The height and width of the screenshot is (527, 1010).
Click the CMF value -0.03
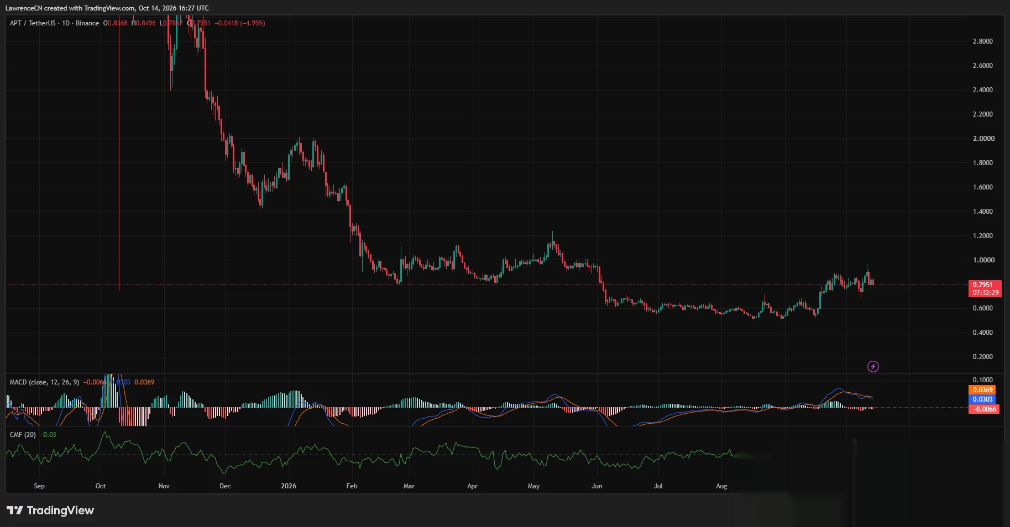49,435
